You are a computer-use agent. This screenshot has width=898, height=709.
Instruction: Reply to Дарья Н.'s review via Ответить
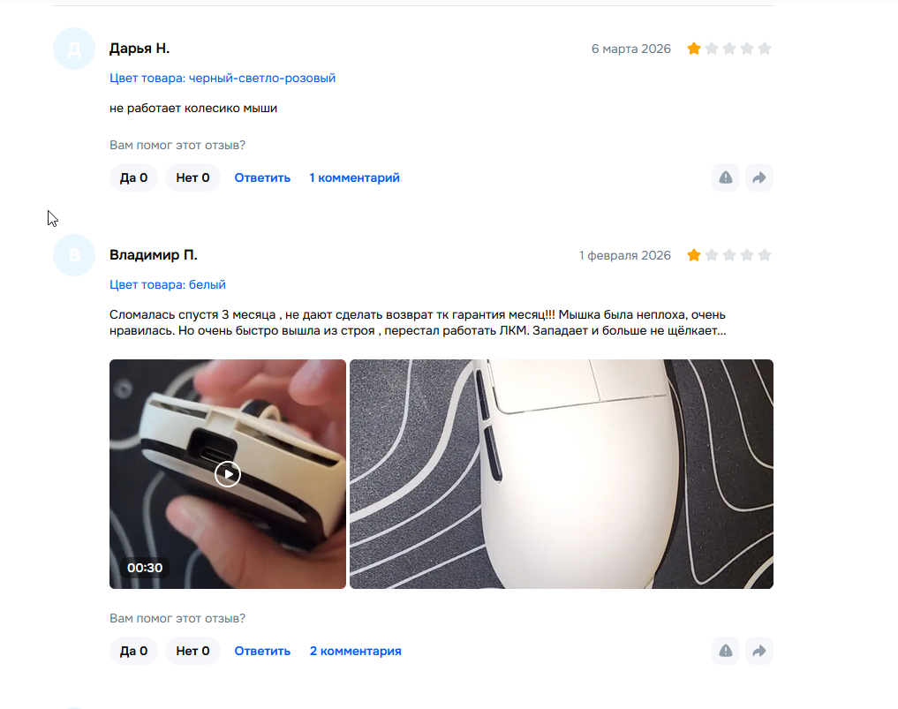coord(262,177)
